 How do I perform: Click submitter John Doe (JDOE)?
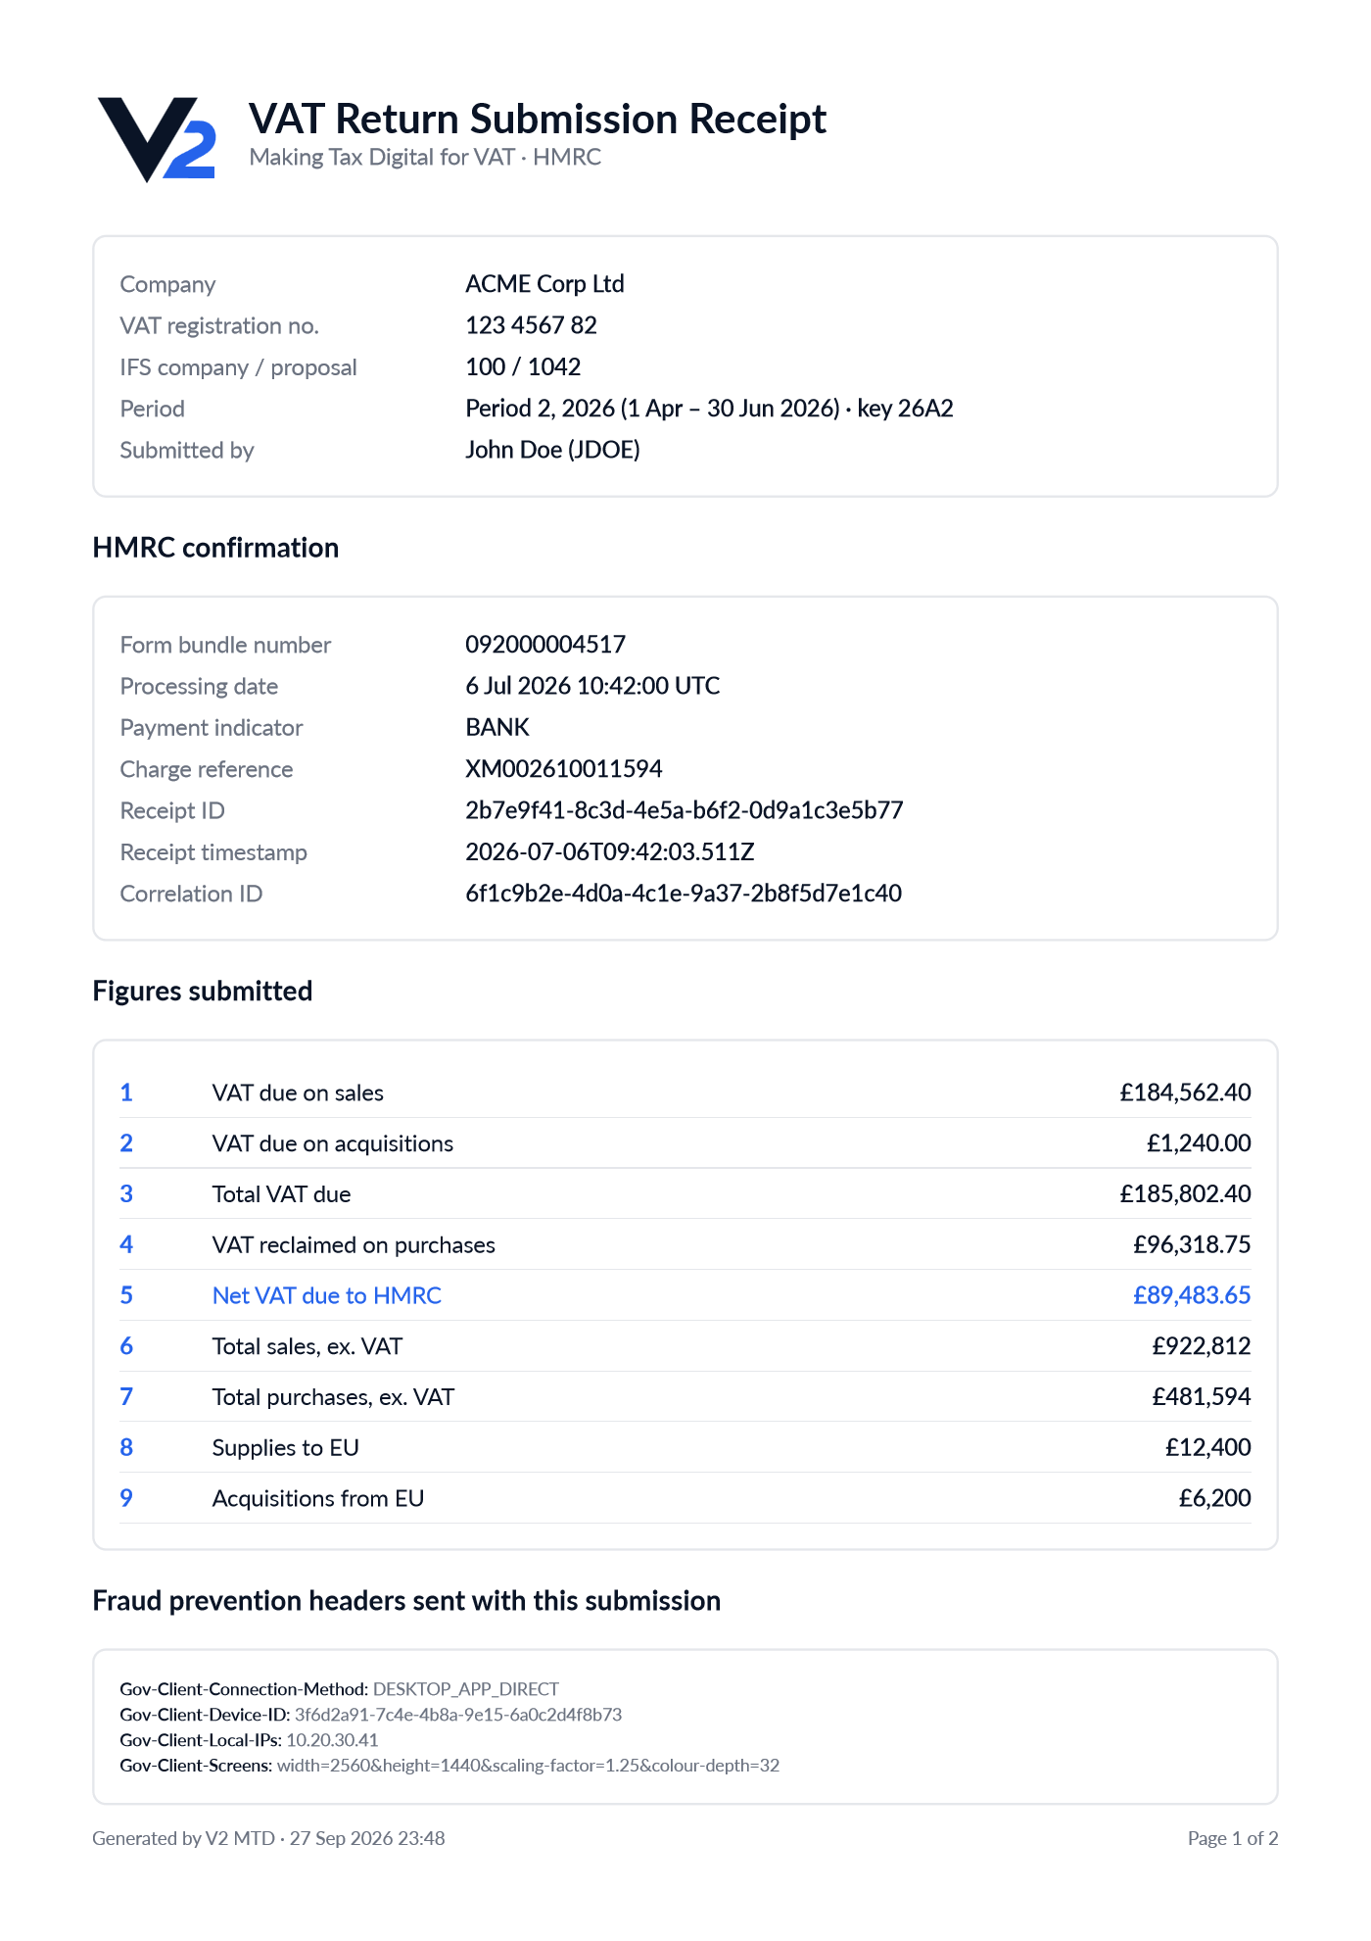click(552, 450)
